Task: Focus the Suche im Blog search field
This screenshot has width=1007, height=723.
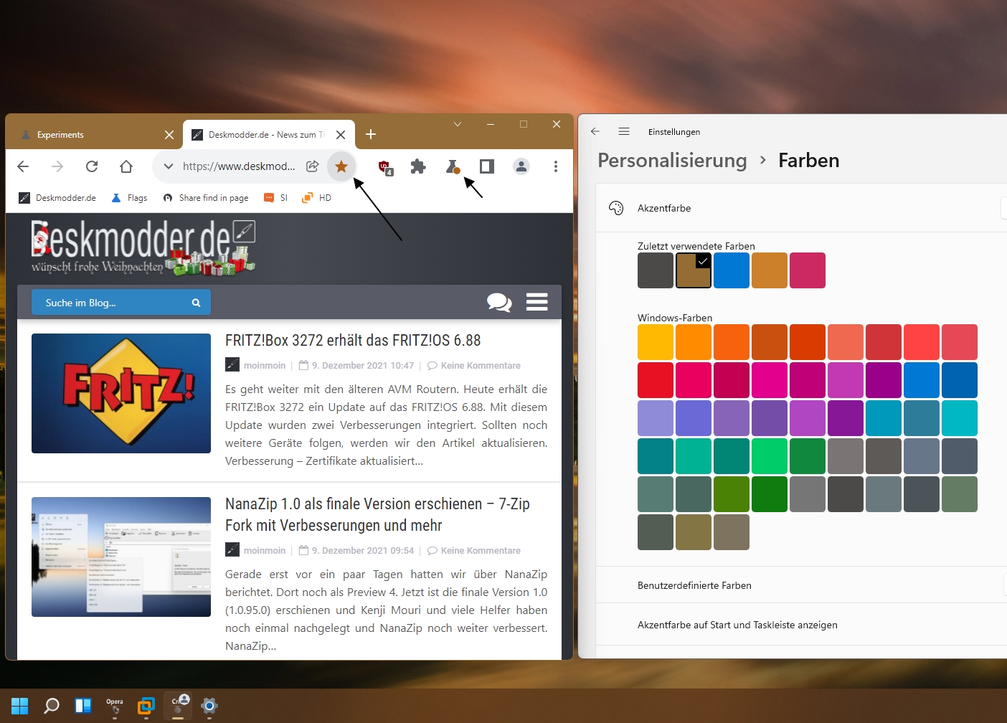Action: pyautogui.click(x=110, y=303)
